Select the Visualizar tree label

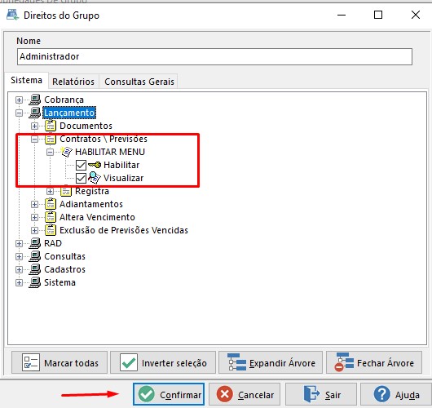(x=123, y=178)
